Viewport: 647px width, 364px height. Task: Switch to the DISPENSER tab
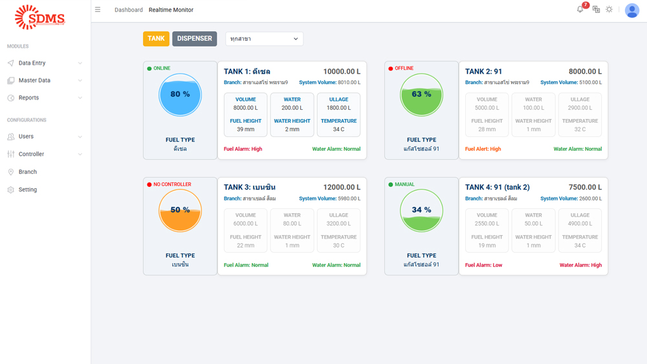[x=194, y=39]
